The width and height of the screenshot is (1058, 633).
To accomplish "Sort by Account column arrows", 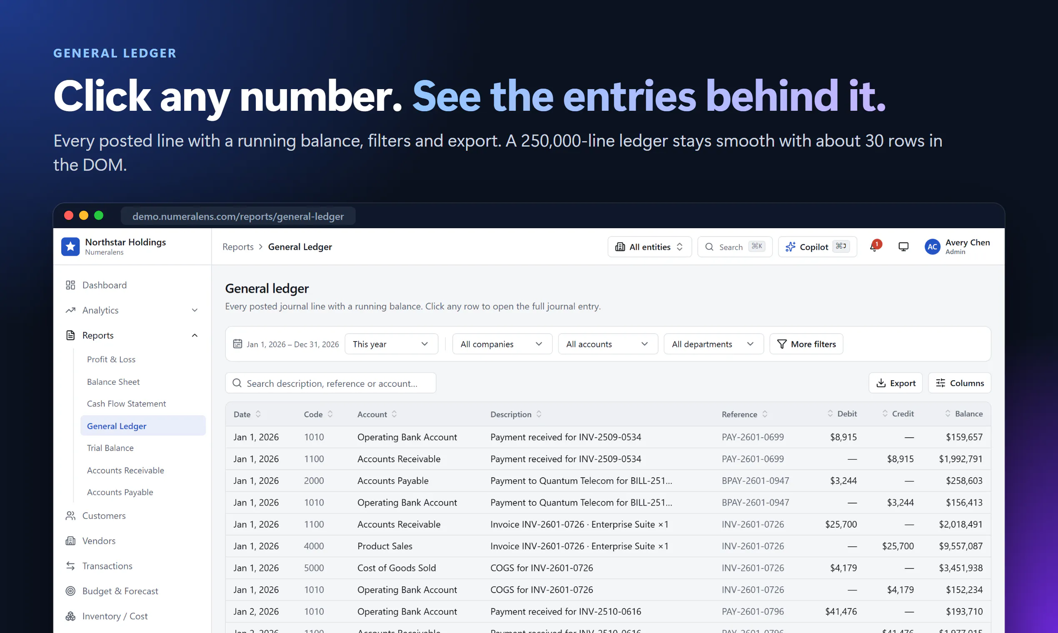I will [394, 414].
